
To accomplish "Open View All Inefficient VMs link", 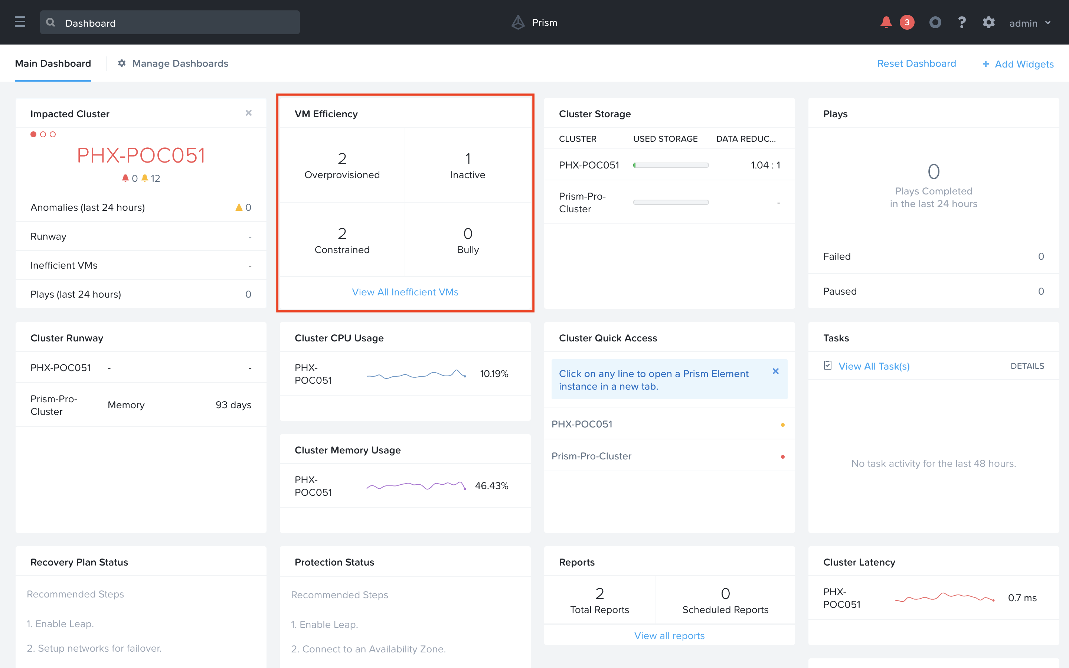I will click(405, 292).
